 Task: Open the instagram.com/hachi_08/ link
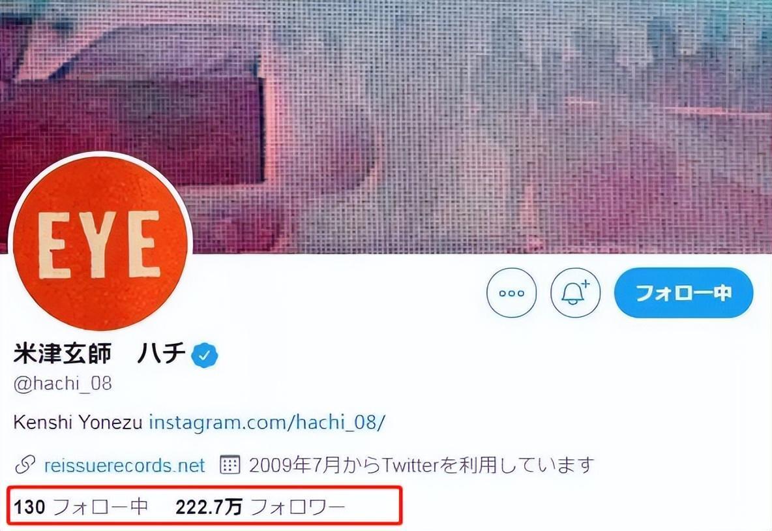tap(267, 422)
